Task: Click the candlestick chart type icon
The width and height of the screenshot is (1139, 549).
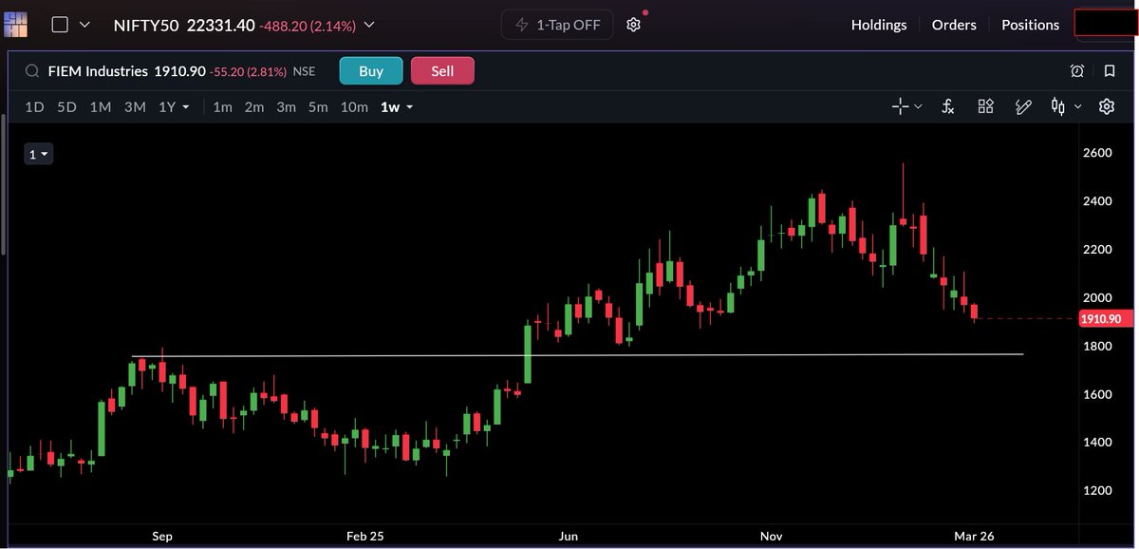Action: click(1057, 106)
